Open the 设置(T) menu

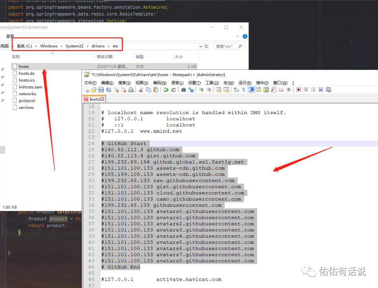point(194,83)
